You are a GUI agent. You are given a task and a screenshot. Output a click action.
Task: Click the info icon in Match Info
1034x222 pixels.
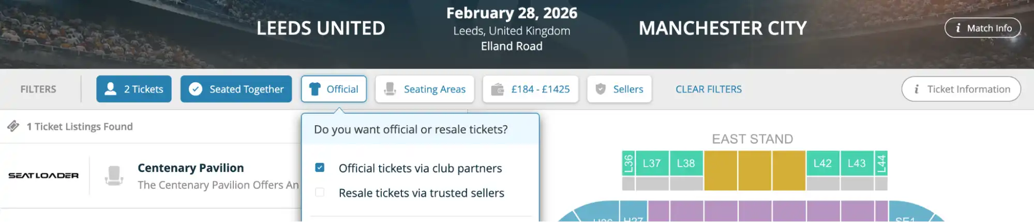pyautogui.click(x=958, y=28)
